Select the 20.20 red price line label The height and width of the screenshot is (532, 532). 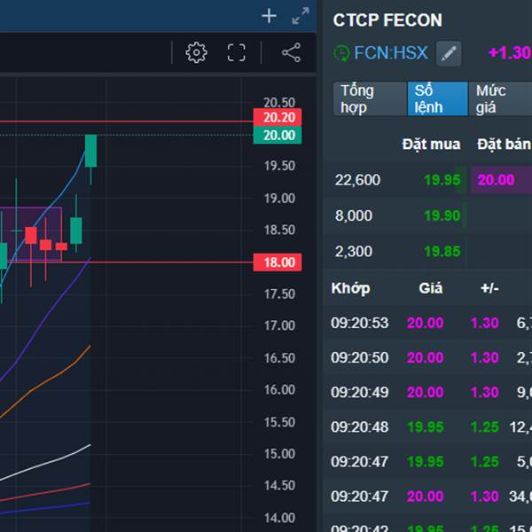click(278, 117)
